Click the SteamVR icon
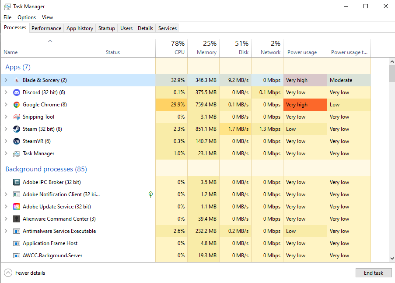The image size is (395, 283). coord(17,141)
